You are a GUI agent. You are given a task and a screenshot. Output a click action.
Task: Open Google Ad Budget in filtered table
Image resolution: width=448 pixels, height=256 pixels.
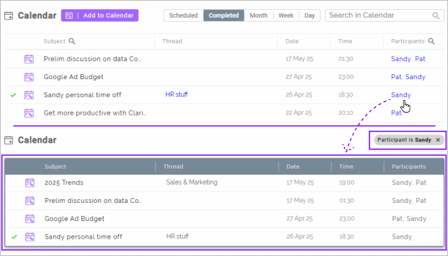click(74, 219)
